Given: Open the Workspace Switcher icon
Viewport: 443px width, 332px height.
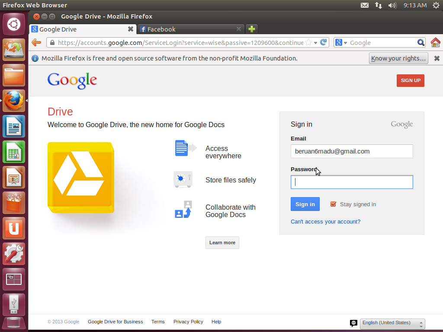Looking at the screenshot, I should (13, 279).
